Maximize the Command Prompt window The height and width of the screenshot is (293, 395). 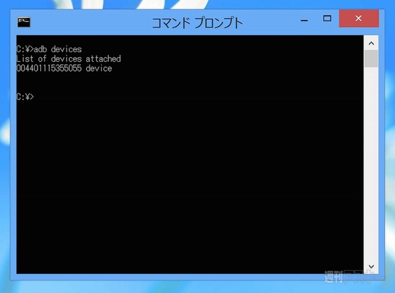[327, 18]
